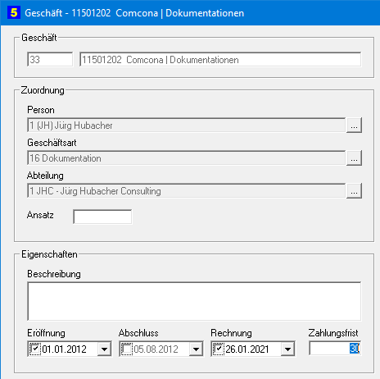The image size is (380, 379).
Task: Click the Person field Jürg Hubacher
Action: click(x=186, y=126)
